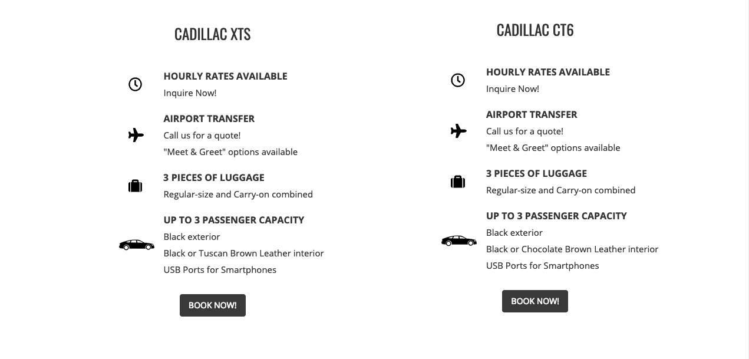Viewport: 749px width, 359px height.
Task: Click the luggage icon under Cadillac XTS
Action: (136, 186)
